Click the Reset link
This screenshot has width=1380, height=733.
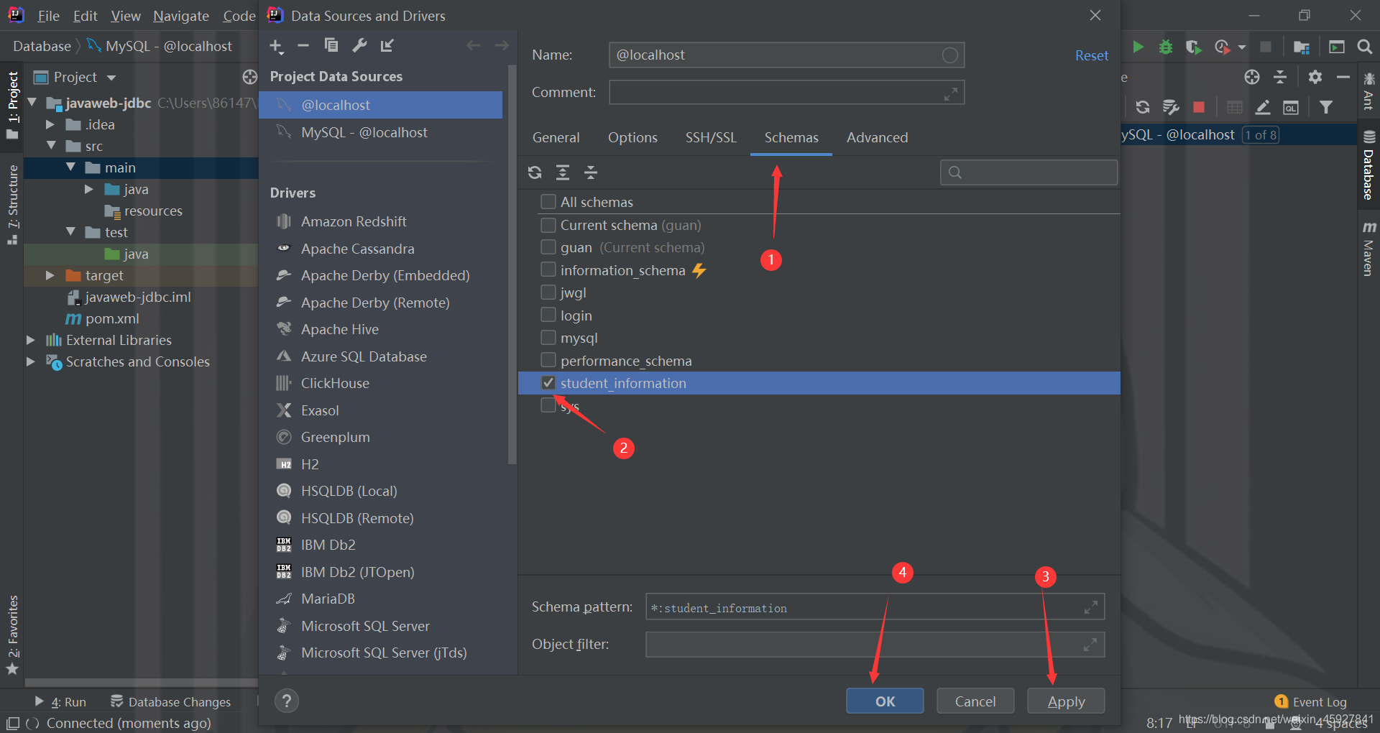click(1091, 55)
